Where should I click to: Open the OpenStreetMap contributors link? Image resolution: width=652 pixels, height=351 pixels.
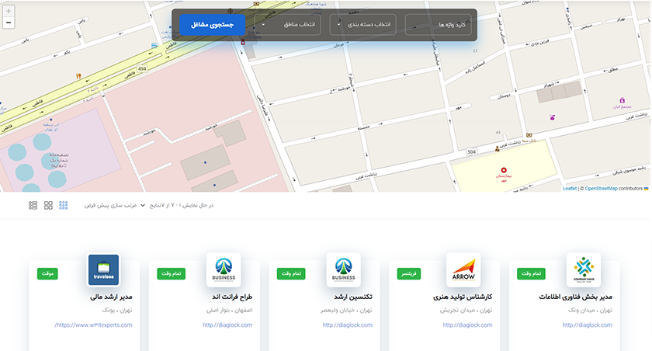click(x=613, y=189)
